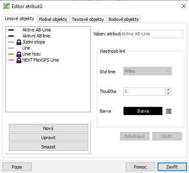The height and width of the screenshot is (173, 189).
Task: Click the Smazat button
Action: point(48,147)
